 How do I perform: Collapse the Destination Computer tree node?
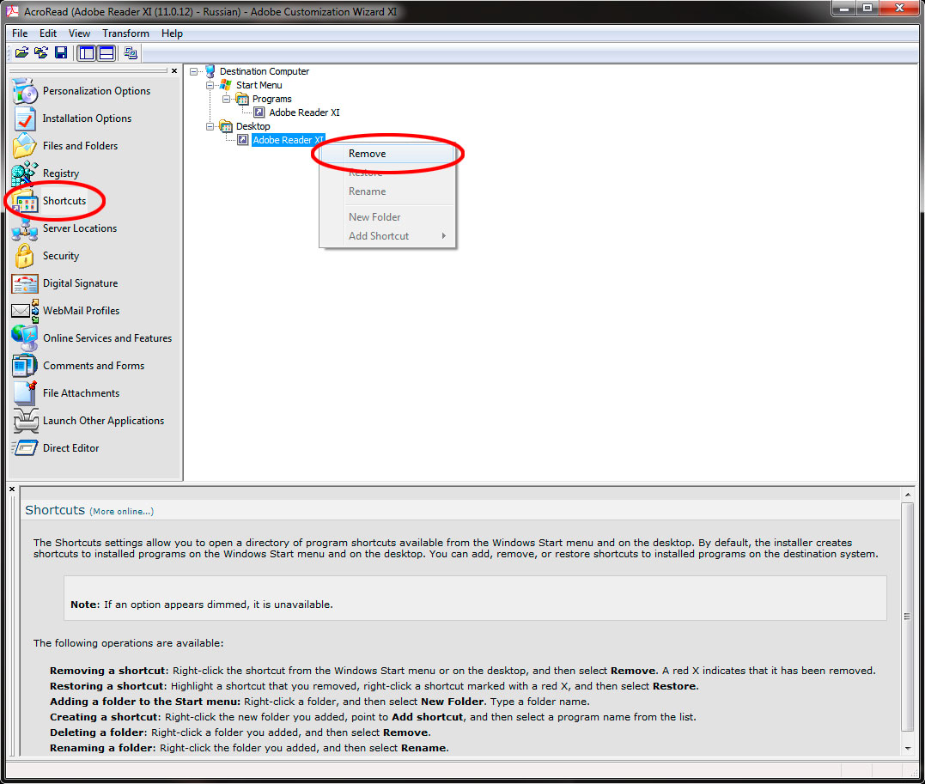tap(193, 71)
